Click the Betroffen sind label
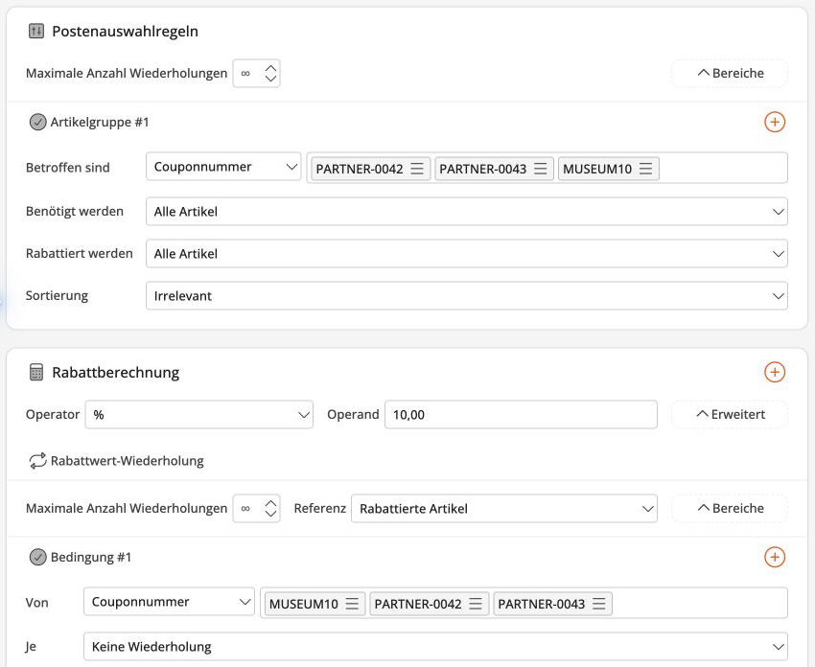The width and height of the screenshot is (815, 667). [x=68, y=168]
